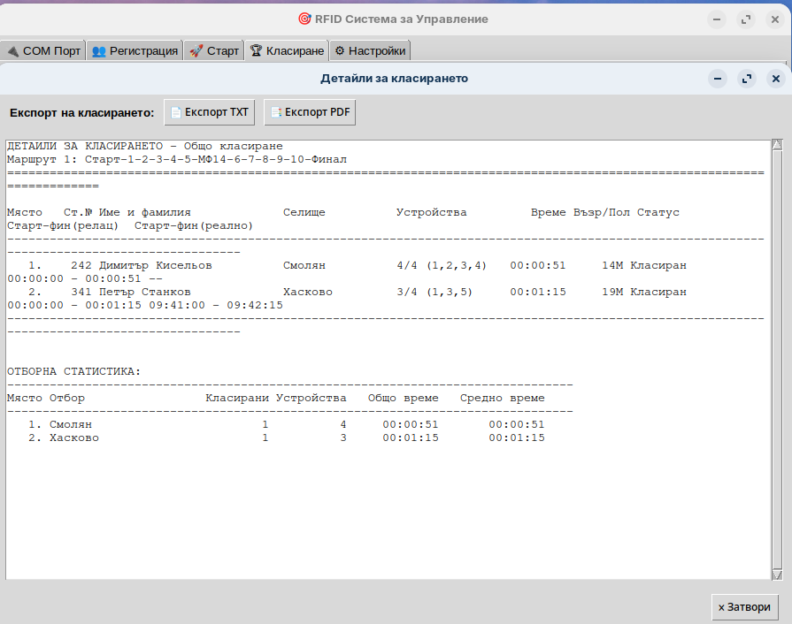Close the RFID main window
Screen dimensions: 792x624
click(776, 19)
